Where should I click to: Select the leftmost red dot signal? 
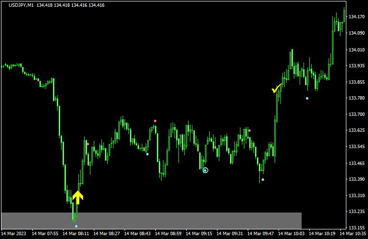tap(88, 144)
